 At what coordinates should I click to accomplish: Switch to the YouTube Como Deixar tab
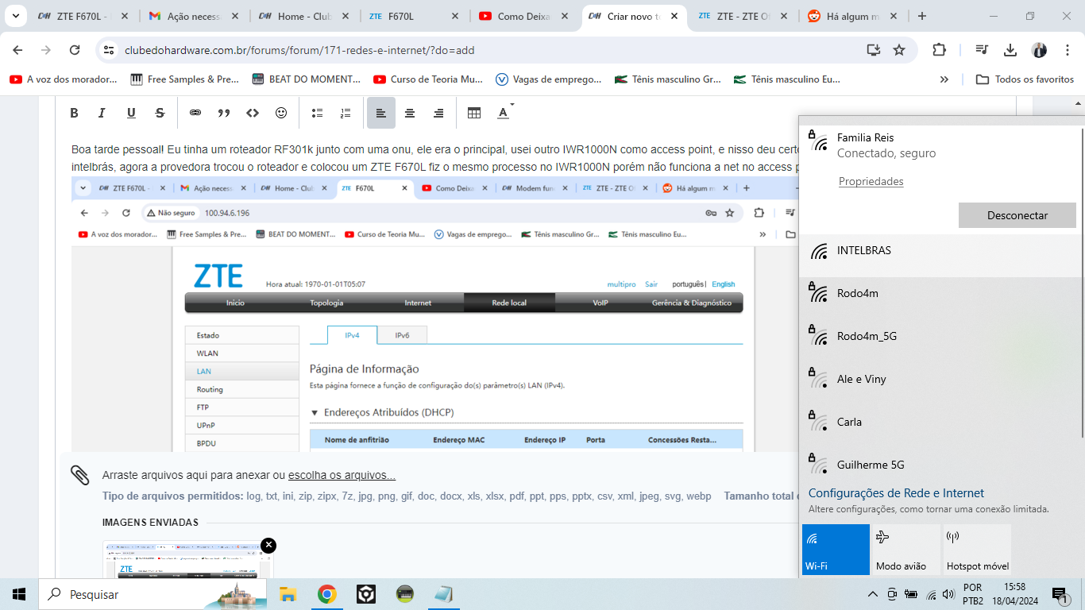(x=522, y=16)
